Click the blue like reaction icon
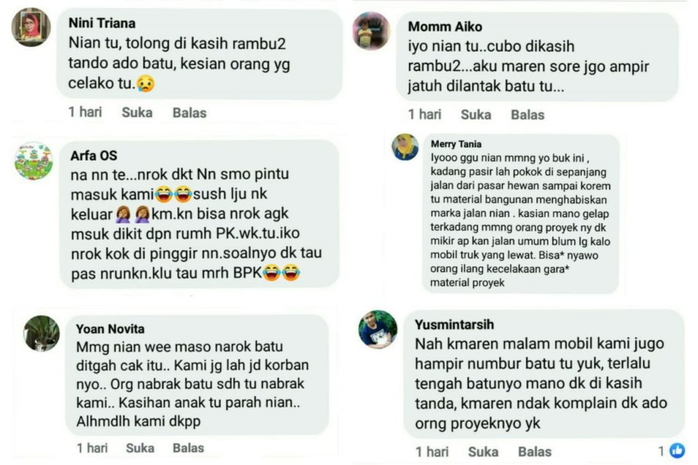 pyautogui.click(x=677, y=451)
